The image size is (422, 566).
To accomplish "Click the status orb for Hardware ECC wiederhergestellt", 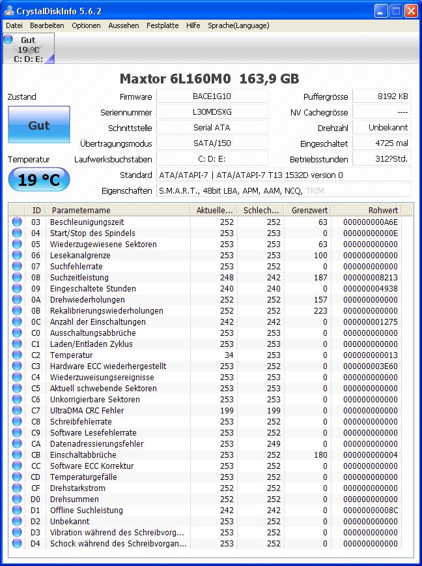I will click(x=17, y=366).
